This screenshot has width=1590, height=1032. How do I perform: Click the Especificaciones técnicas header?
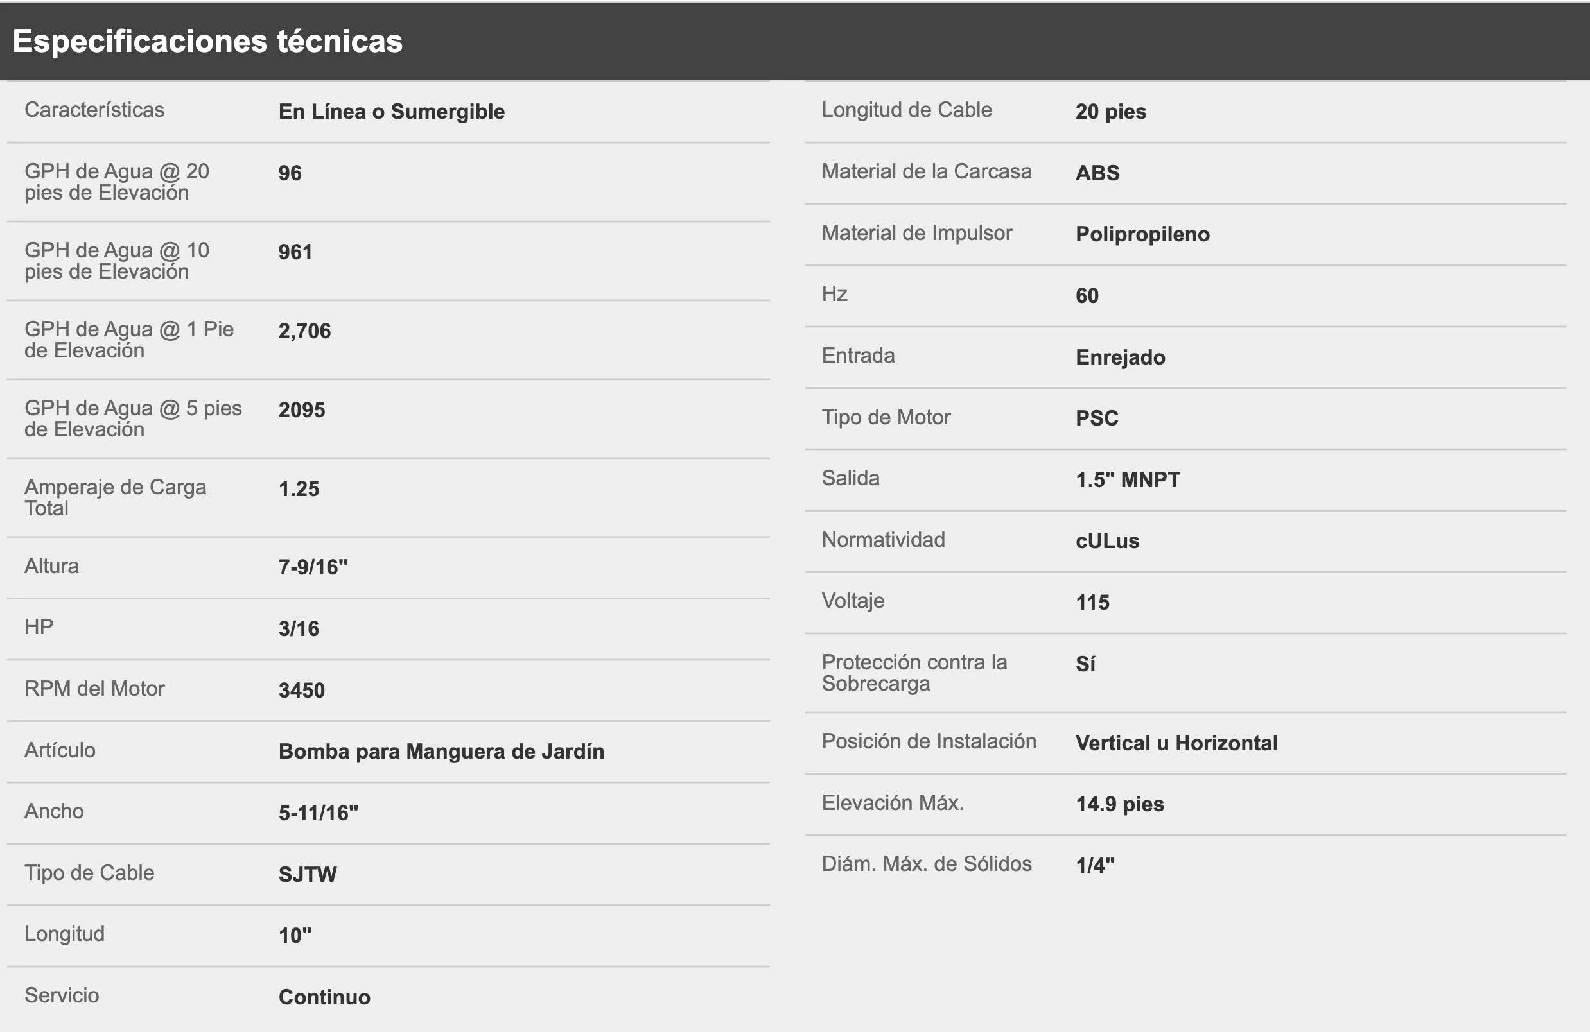pos(208,41)
